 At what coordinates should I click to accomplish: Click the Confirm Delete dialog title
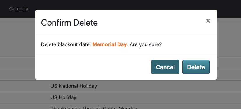[x=69, y=23]
